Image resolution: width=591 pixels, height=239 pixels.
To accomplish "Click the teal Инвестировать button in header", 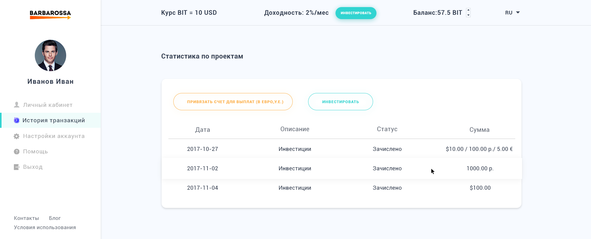I will tap(356, 13).
